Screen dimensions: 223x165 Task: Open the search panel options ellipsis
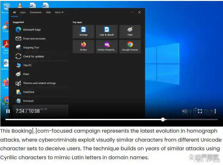132,12
